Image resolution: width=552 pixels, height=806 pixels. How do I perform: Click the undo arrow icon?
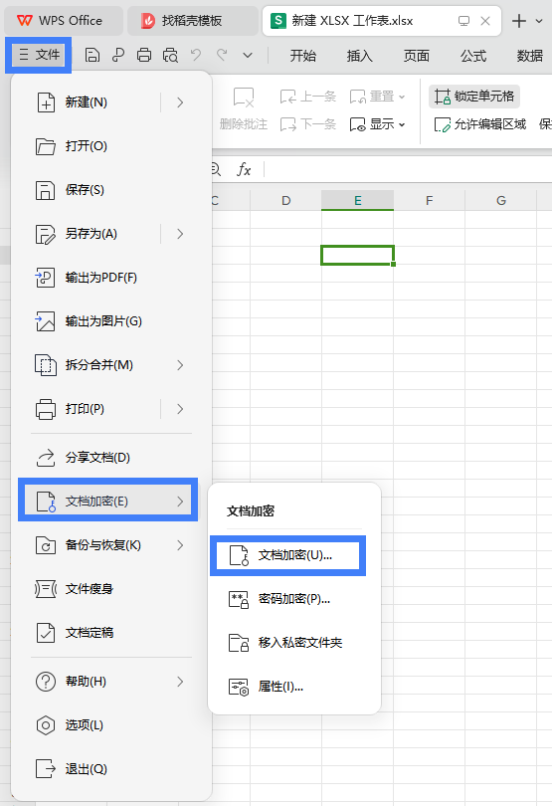pos(196,55)
